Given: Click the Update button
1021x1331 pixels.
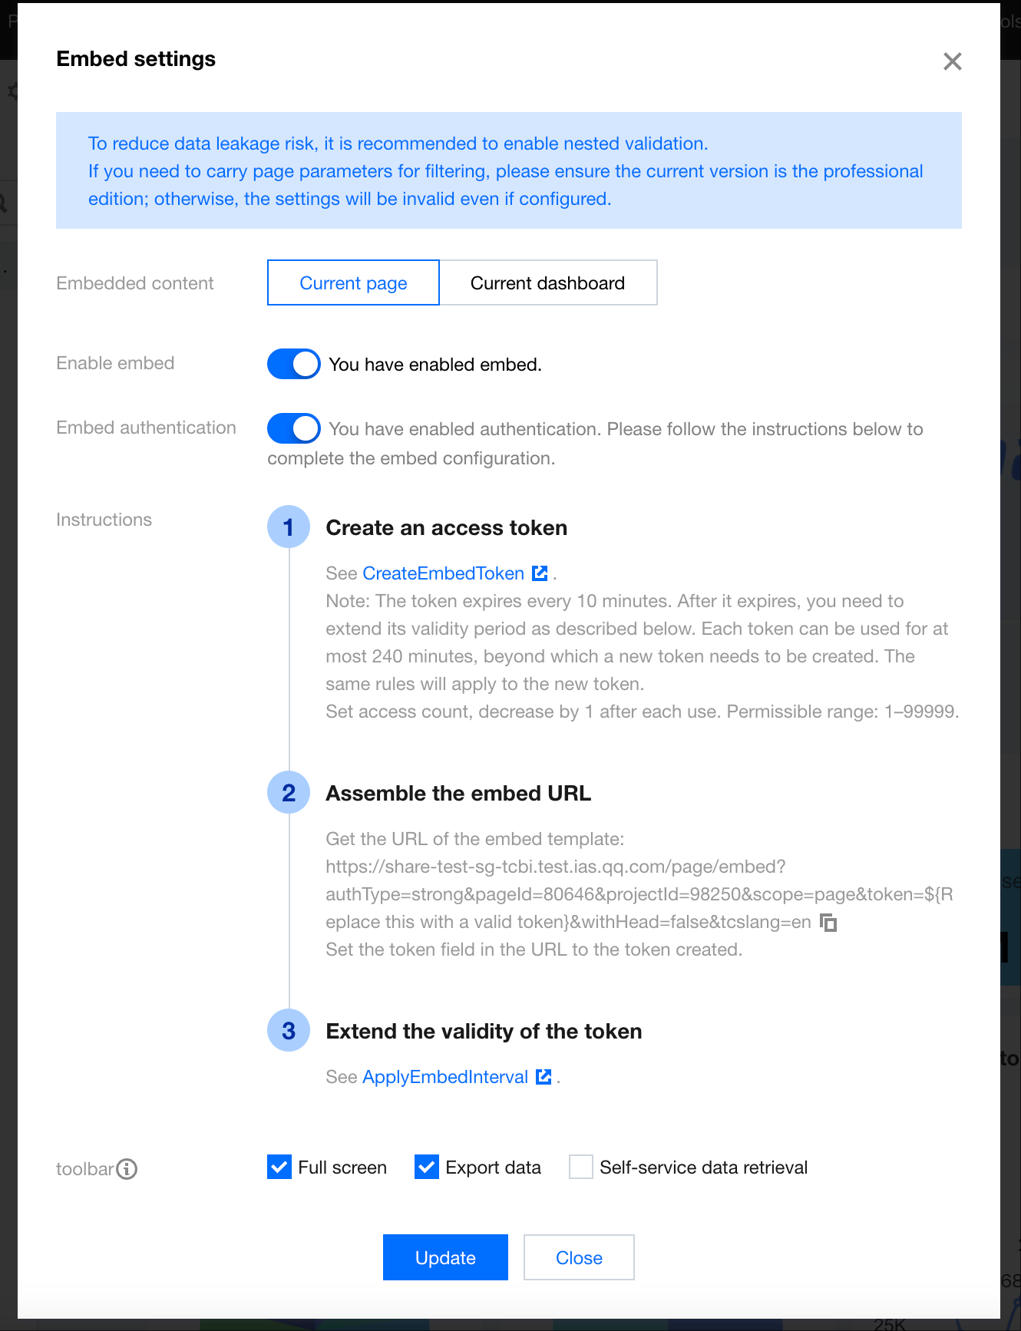Looking at the screenshot, I should (445, 1257).
